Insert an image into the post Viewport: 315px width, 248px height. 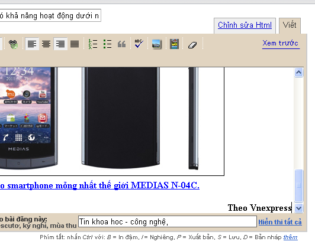156,44
